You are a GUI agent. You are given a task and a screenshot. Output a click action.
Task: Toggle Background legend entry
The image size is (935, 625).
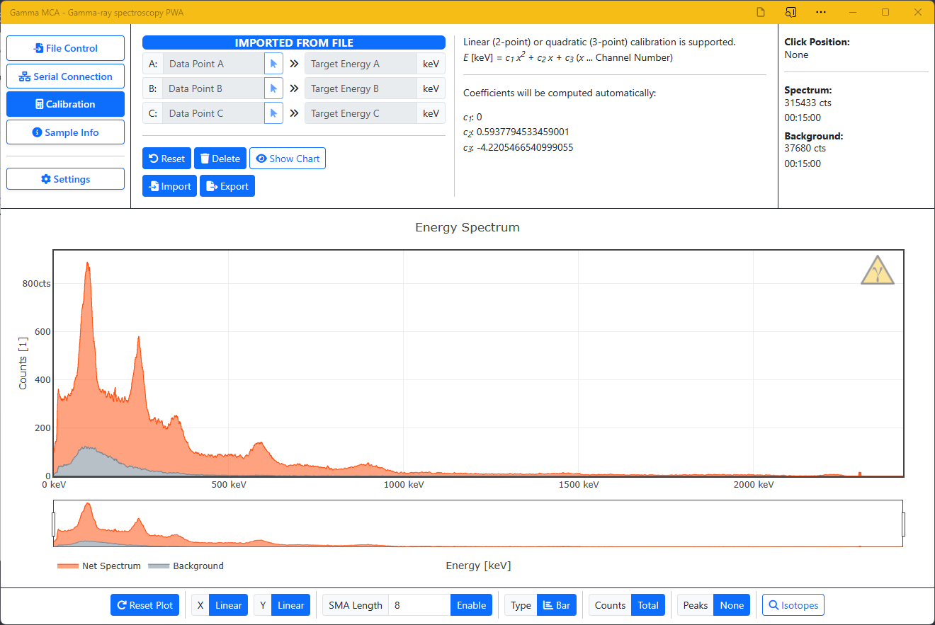pos(186,566)
